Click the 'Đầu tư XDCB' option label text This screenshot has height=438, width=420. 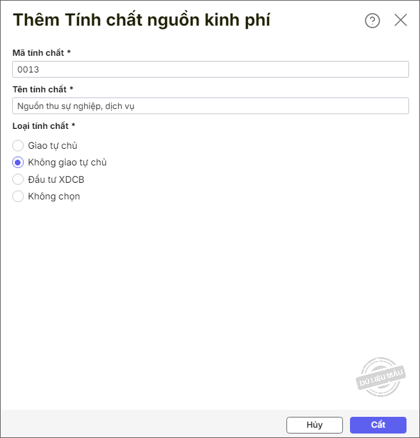pyautogui.click(x=56, y=180)
